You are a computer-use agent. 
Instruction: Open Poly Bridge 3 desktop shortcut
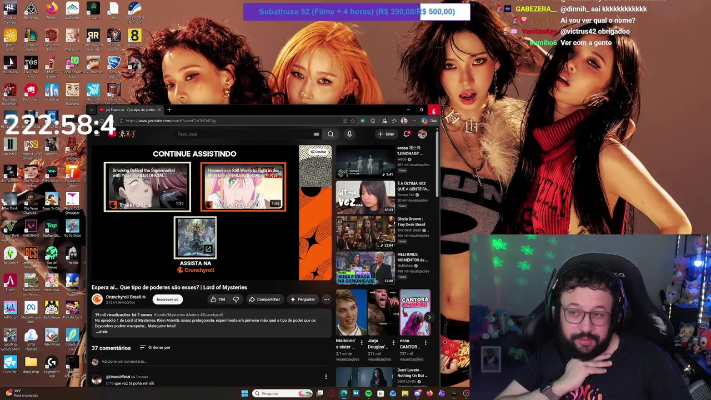coord(72,309)
